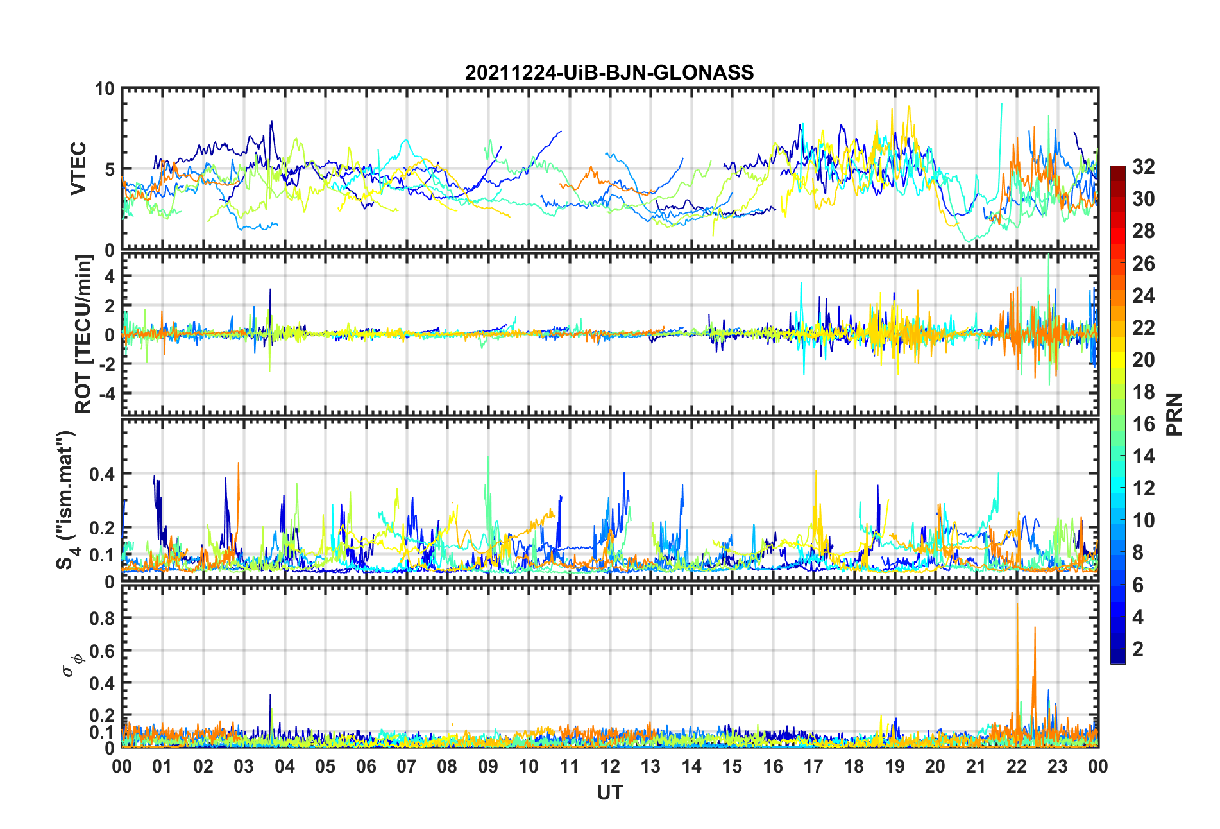Image resolution: width=1220 pixels, height=829 pixels.
Task: Click UT axis tick label 03
Action: click(244, 766)
